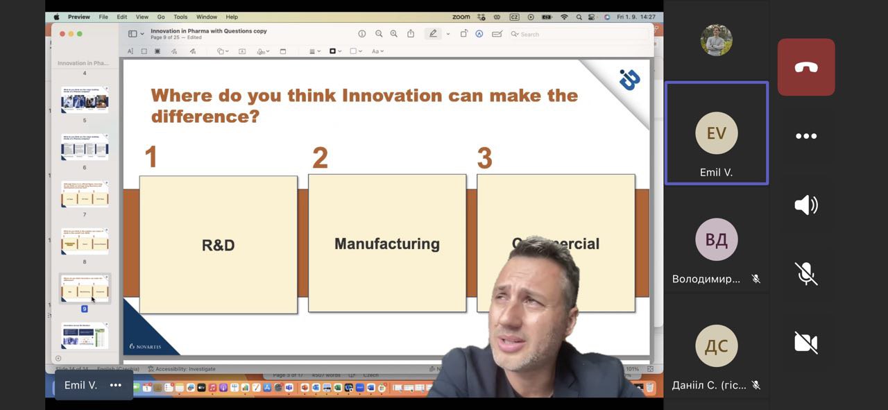This screenshot has width=888, height=410.
Task: Unmute the microphone in the call
Action: (x=805, y=273)
